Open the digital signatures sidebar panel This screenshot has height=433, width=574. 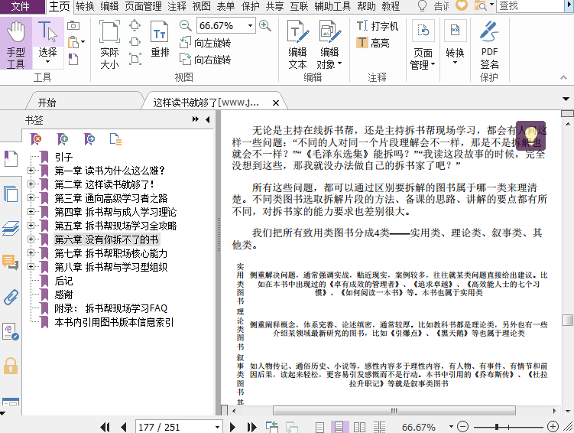(x=10, y=331)
